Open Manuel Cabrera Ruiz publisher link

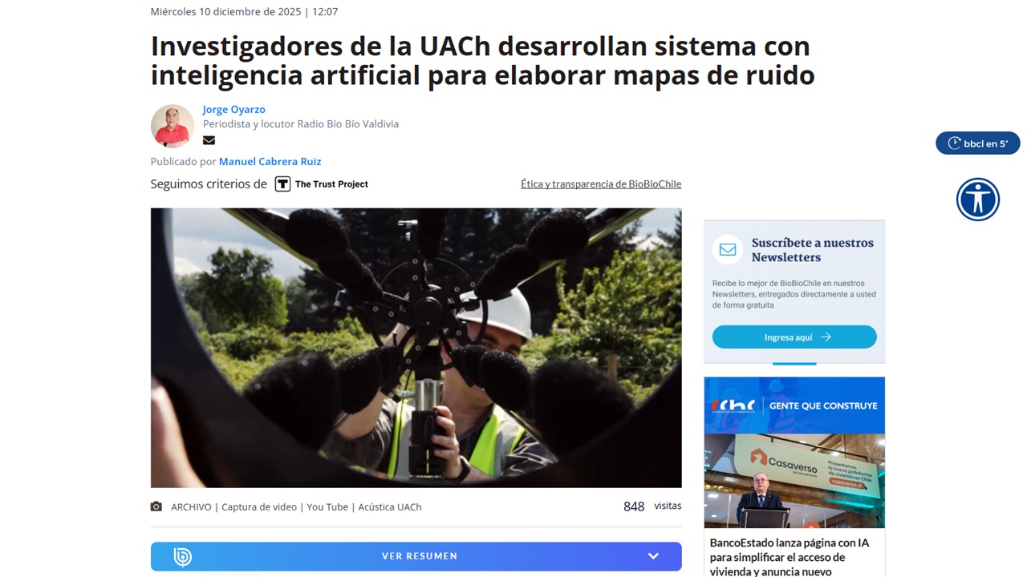point(270,162)
